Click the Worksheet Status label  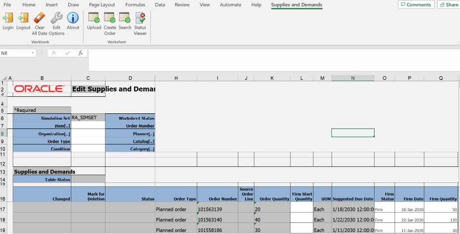point(130,118)
